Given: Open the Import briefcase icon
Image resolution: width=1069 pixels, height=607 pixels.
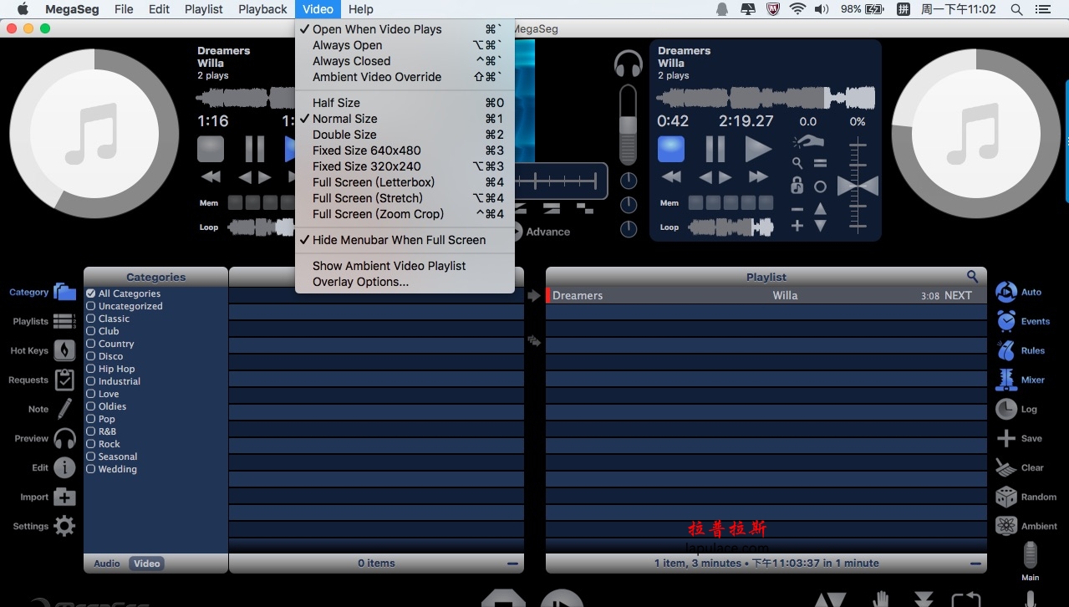Looking at the screenshot, I should tap(64, 497).
